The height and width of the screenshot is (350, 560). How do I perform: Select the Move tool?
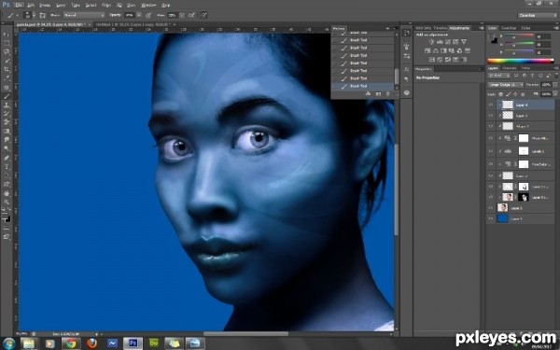click(x=7, y=35)
